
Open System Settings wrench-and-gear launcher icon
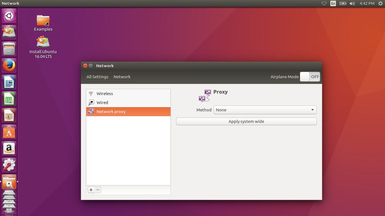9,165
